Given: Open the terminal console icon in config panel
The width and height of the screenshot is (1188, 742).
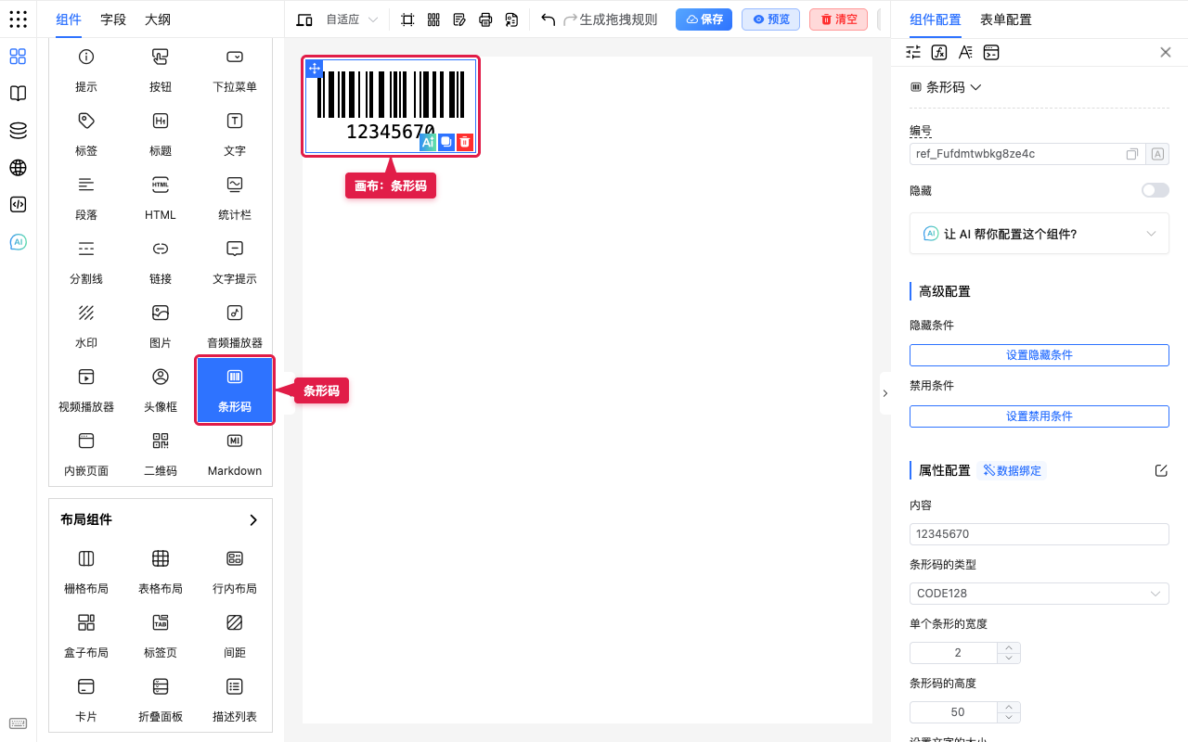Looking at the screenshot, I should pyautogui.click(x=991, y=52).
